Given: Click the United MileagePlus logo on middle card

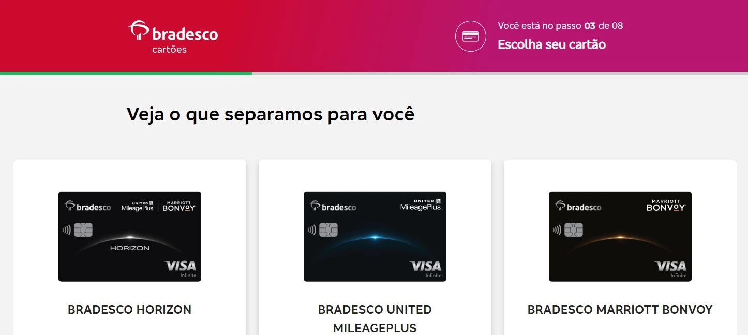Looking at the screenshot, I should pos(421,205).
